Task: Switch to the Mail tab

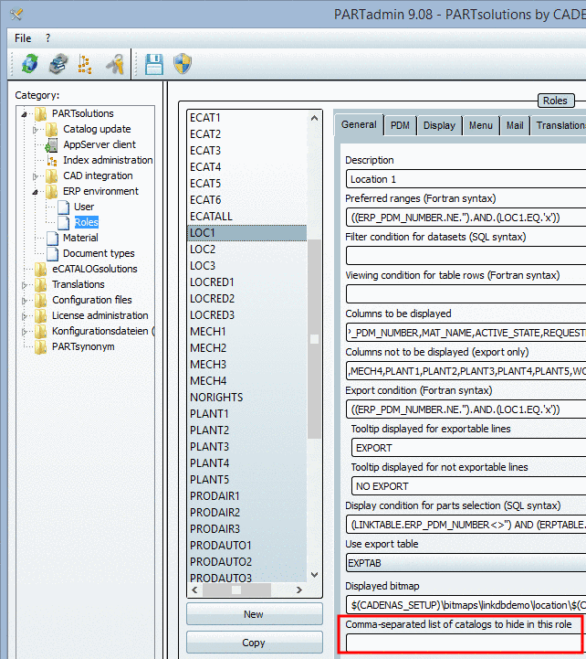Action: [x=515, y=125]
